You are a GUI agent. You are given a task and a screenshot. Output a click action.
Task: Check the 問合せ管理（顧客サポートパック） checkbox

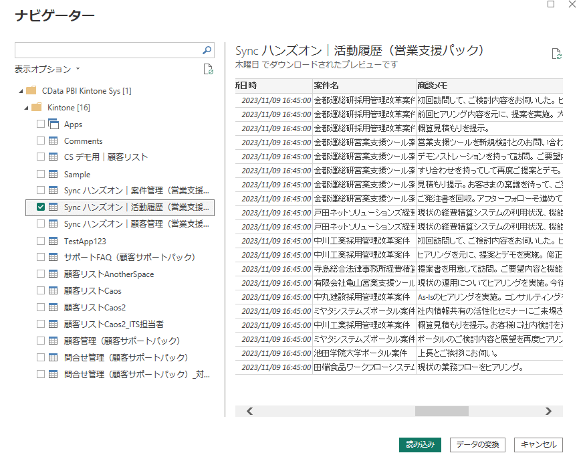tap(41, 357)
